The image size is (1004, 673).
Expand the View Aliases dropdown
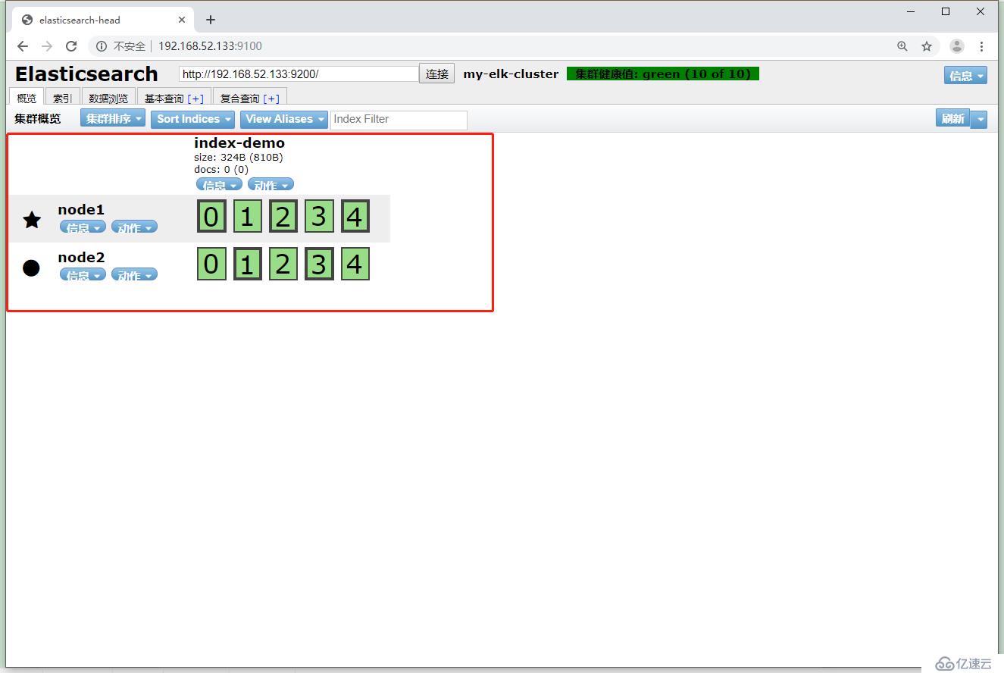pyautogui.click(x=284, y=119)
